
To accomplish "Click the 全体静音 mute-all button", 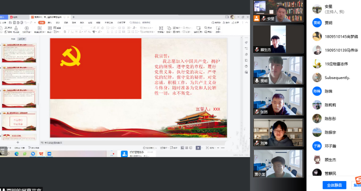I will [x=334, y=185].
